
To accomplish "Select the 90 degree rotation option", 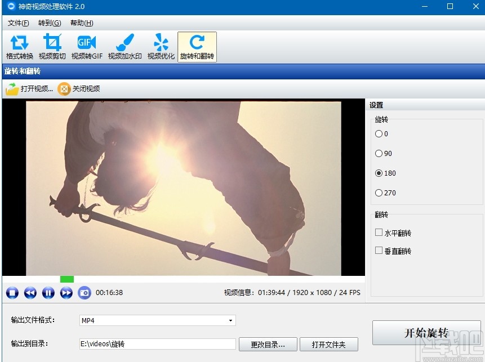I will pos(379,154).
